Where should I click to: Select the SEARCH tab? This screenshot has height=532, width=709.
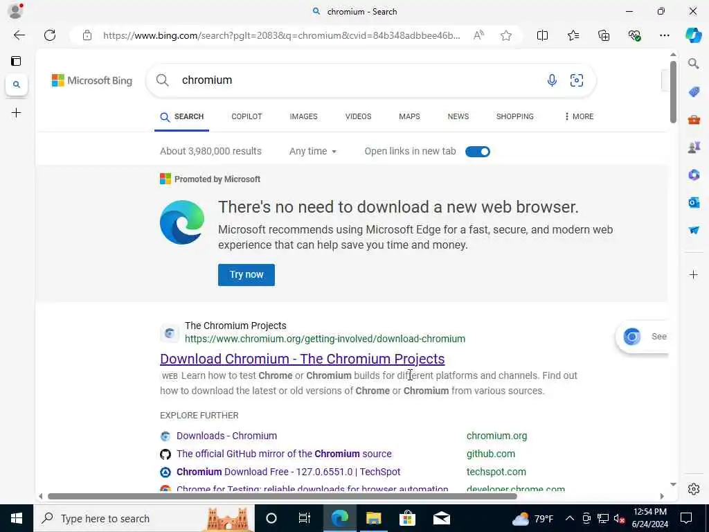[182, 116]
